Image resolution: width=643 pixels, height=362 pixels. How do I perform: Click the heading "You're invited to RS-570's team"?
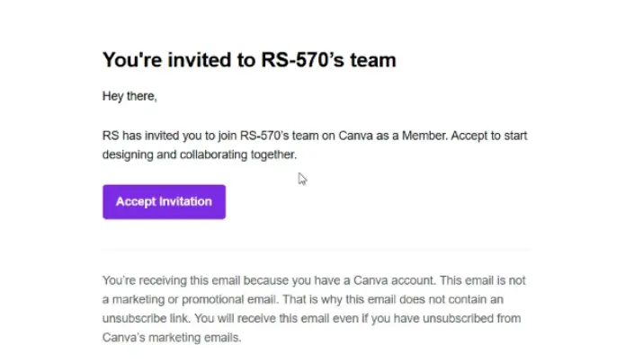click(x=249, y=60)
